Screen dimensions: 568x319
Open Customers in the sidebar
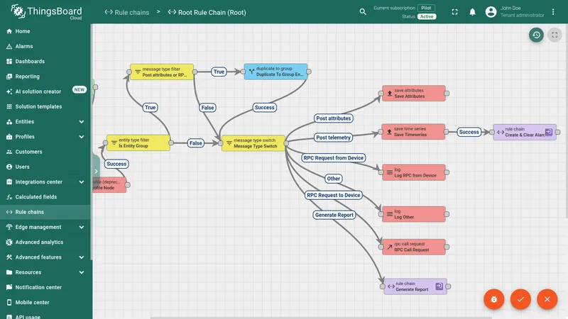pos(45,152)
